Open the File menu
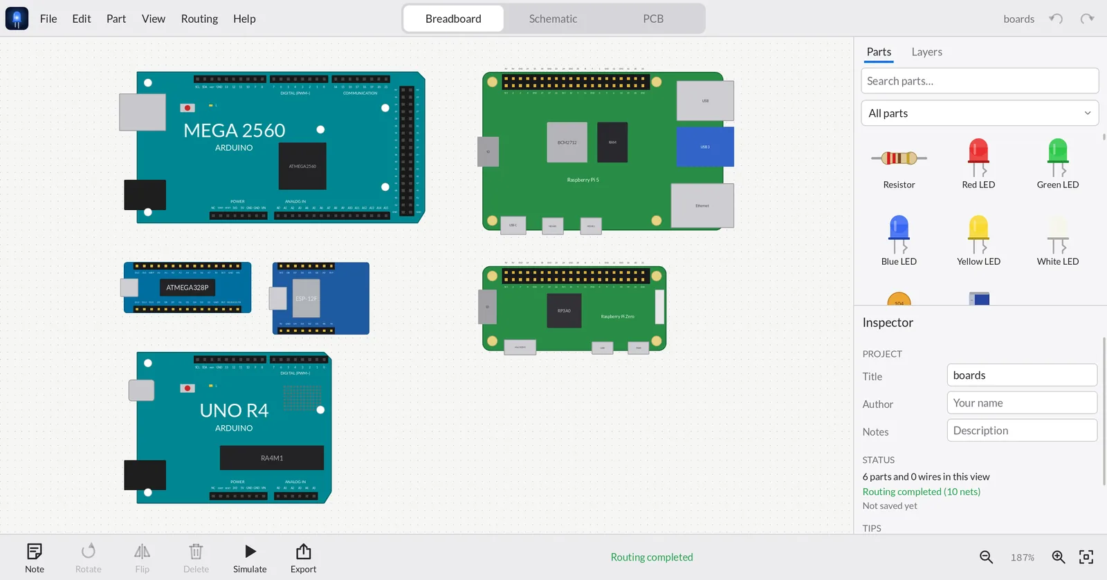This screenshot has width=1107, height=580. 48,19
